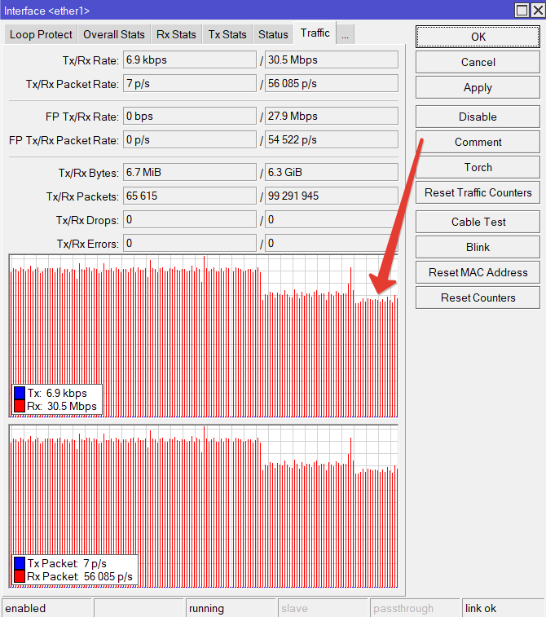
Task: Maximize the Interface ether1 window
Action: [522, 11]
